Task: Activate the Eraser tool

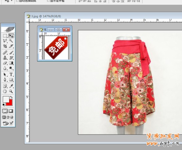Action: pyautogui.click(x=5, y=63)
